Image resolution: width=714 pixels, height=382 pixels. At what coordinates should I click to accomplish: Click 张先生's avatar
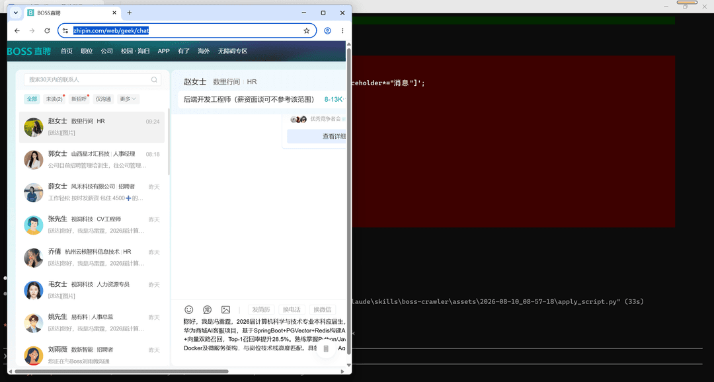pos(34,225)
